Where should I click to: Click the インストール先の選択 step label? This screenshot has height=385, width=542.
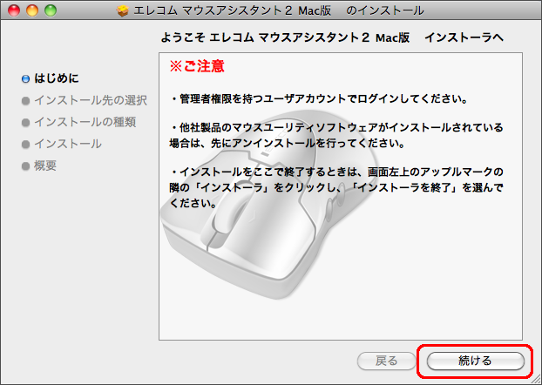coord(91,100)
